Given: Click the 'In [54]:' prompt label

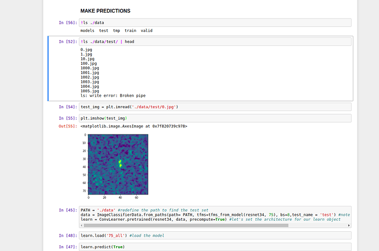Looking at the screenshot, I should pyautogui.click(x=68, y=107).
